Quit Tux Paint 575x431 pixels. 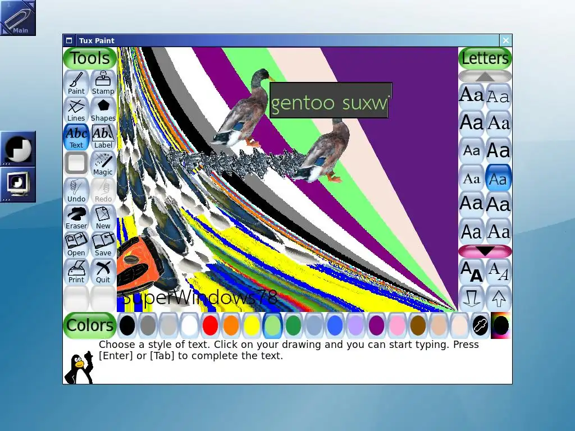pyautogui.click(x=103, y=272)
